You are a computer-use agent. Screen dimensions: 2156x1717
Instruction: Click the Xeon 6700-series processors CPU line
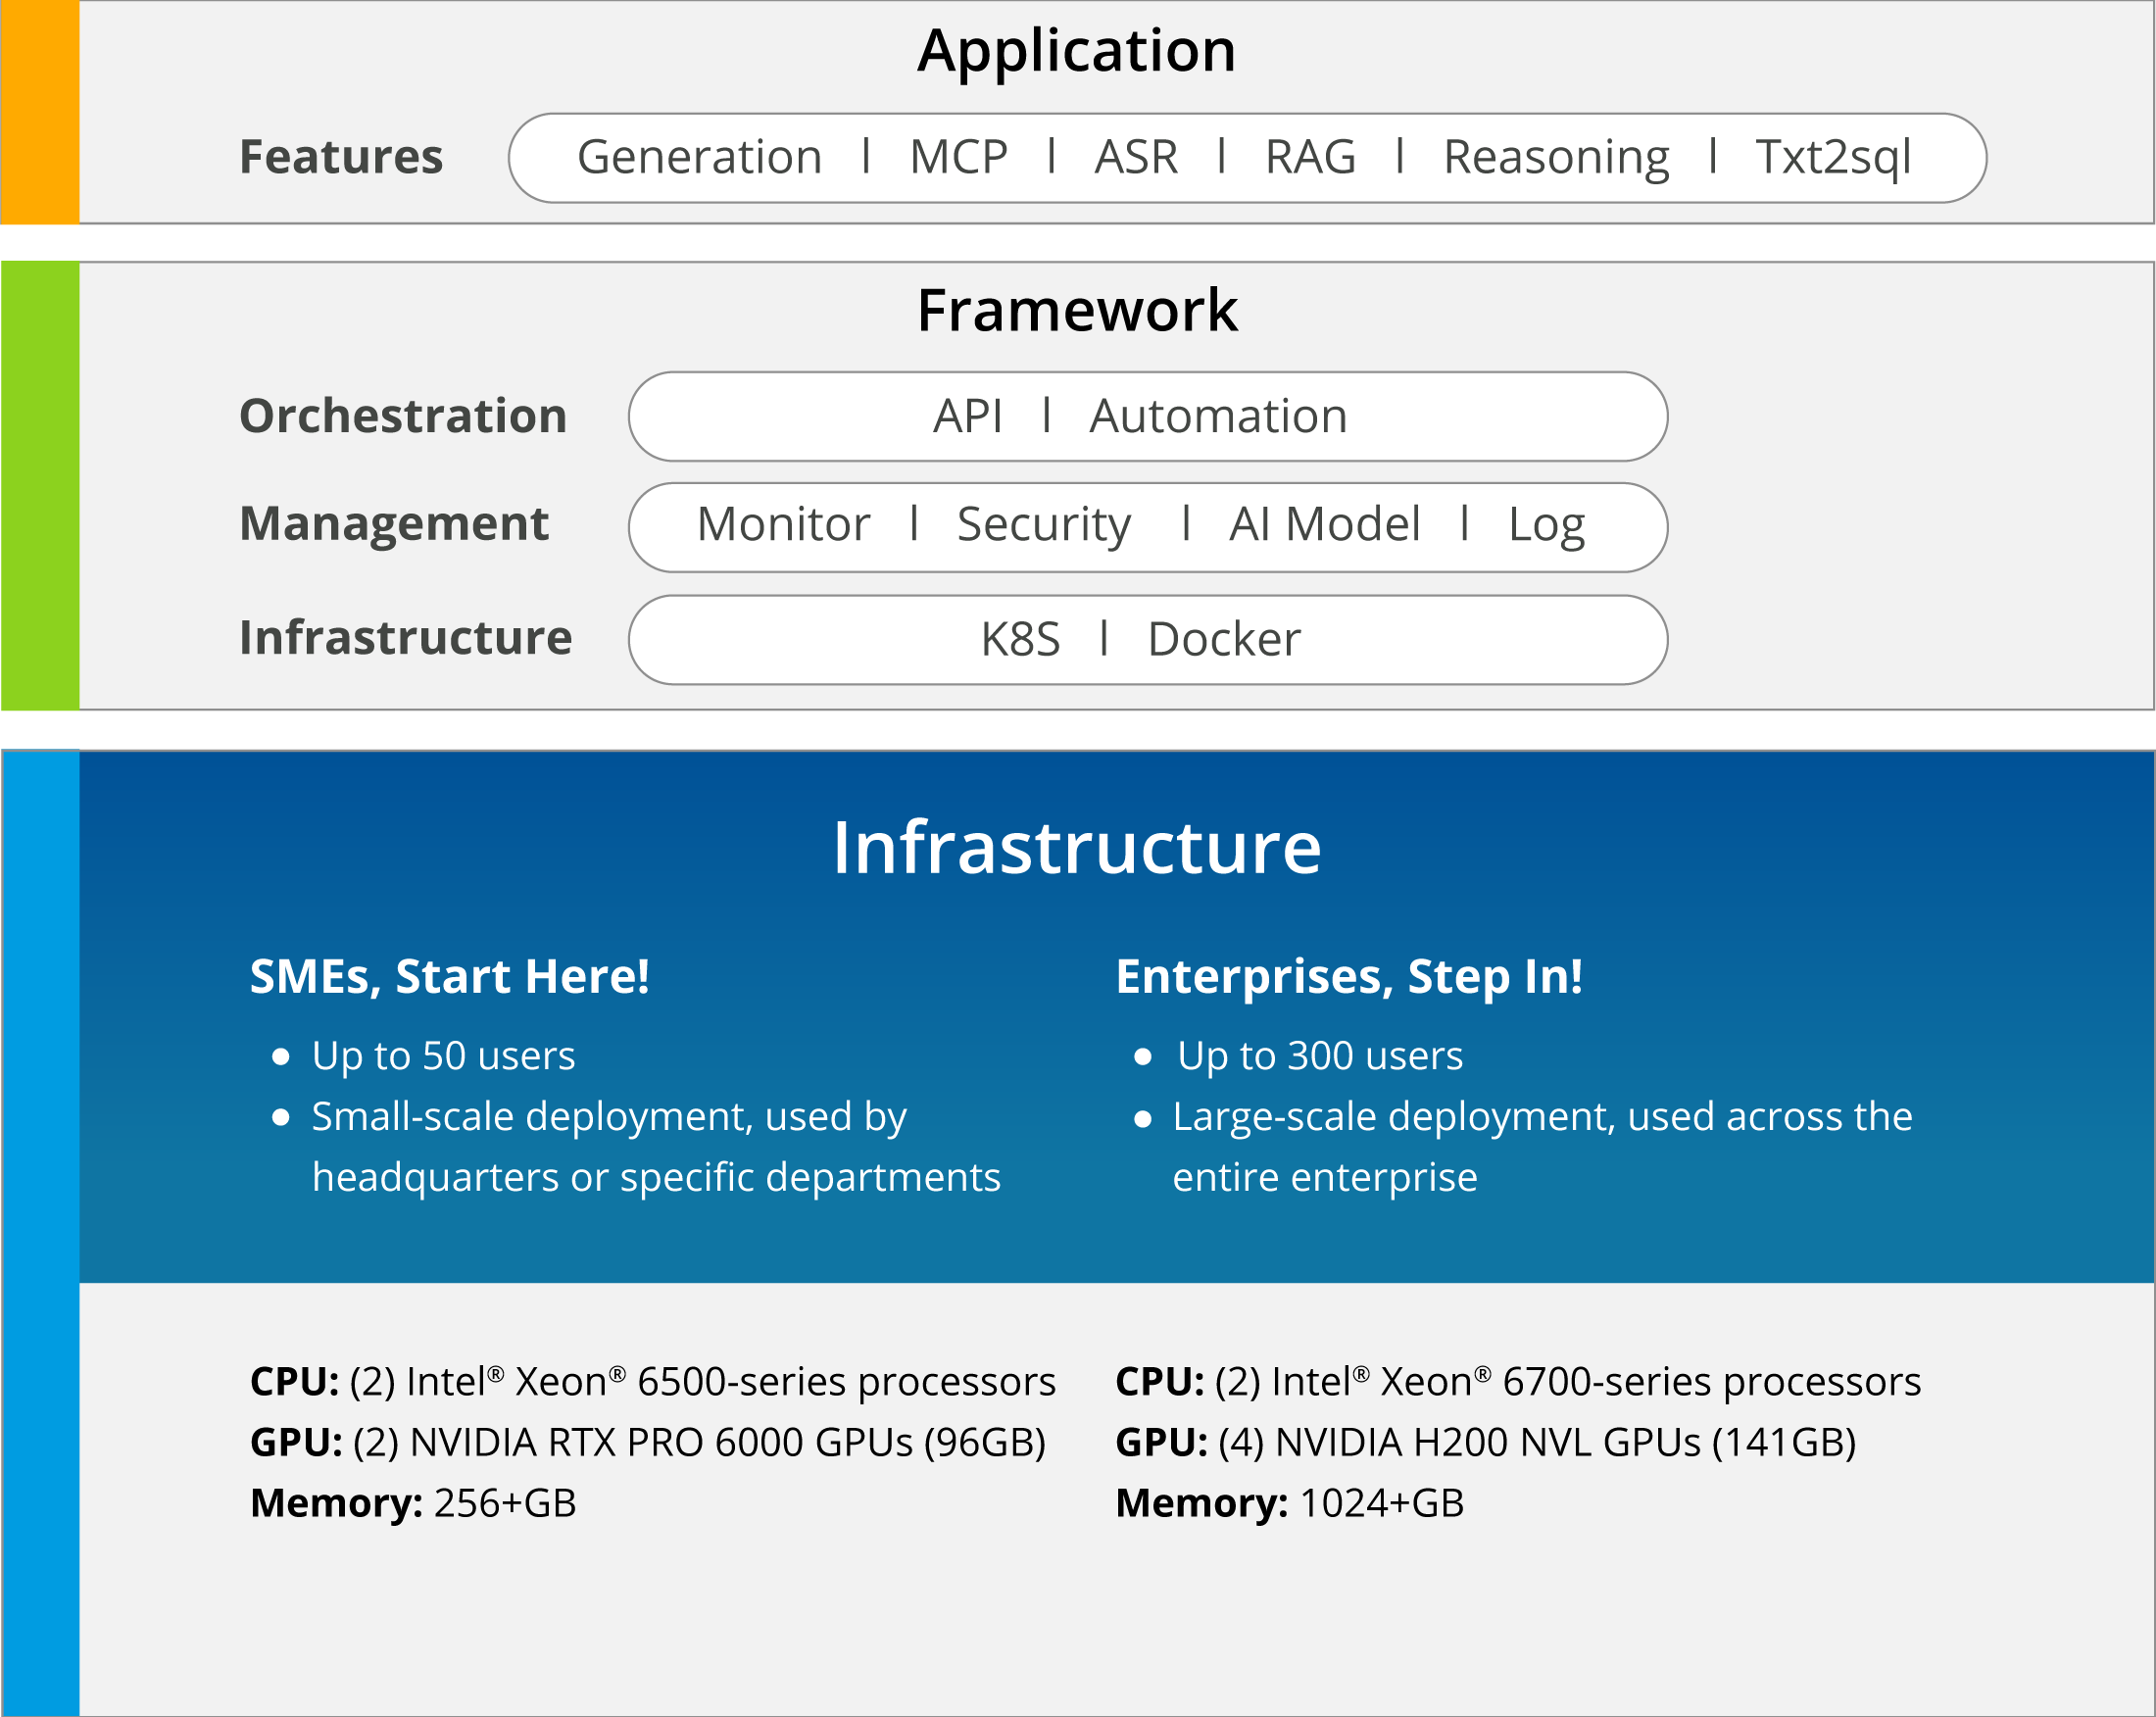(x=1518, y=1383)
